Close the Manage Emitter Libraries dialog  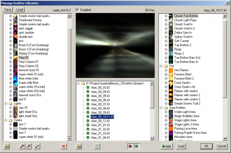click(x=227, y=3)
